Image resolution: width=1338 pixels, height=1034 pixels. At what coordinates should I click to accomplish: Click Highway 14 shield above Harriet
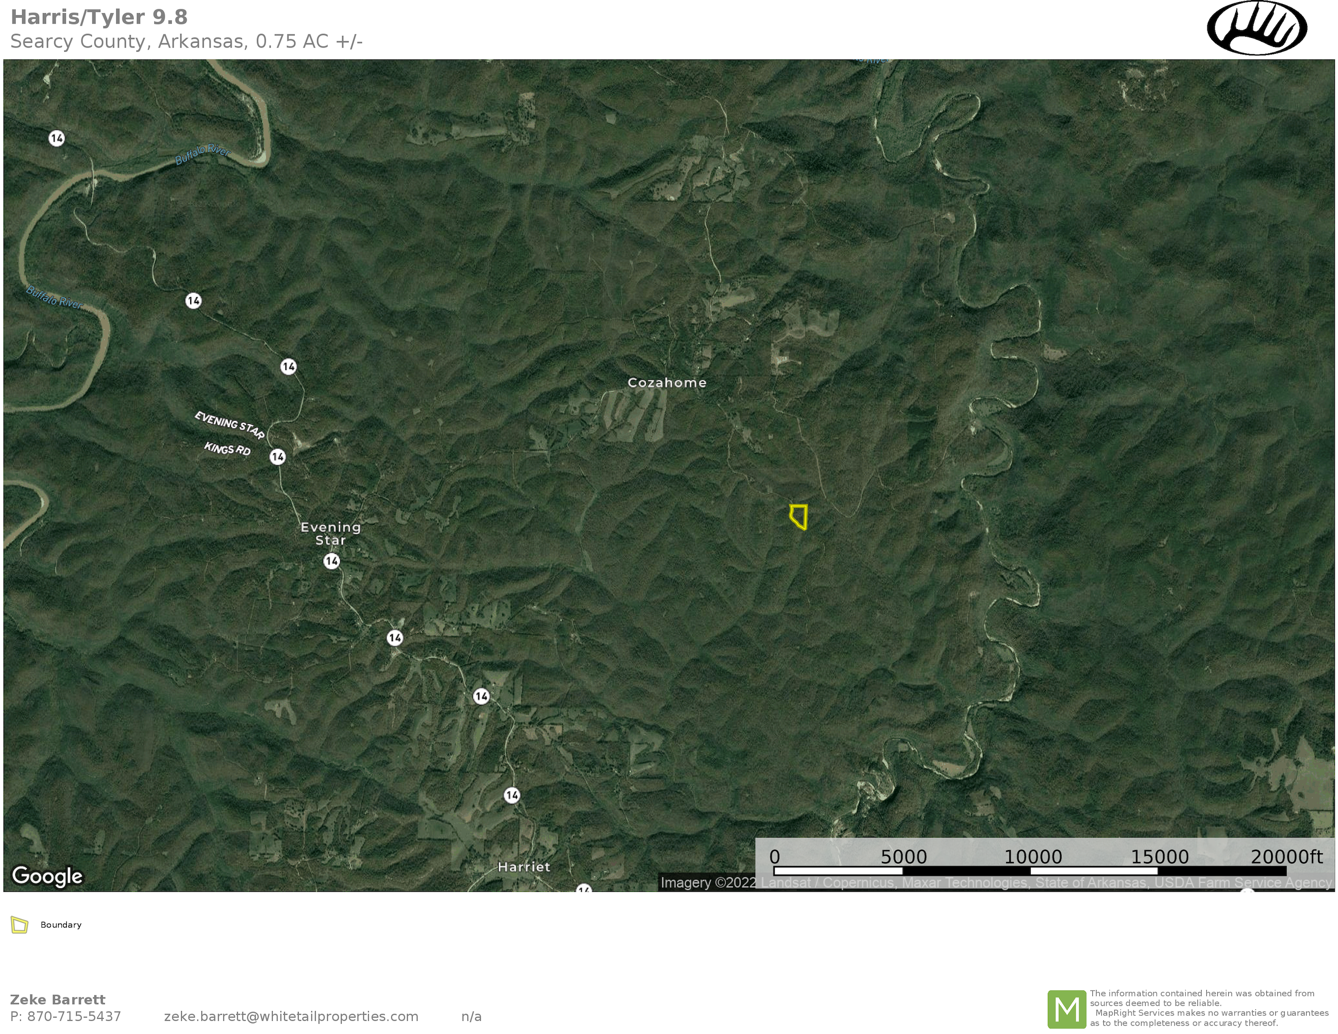[x=512, y=795]
